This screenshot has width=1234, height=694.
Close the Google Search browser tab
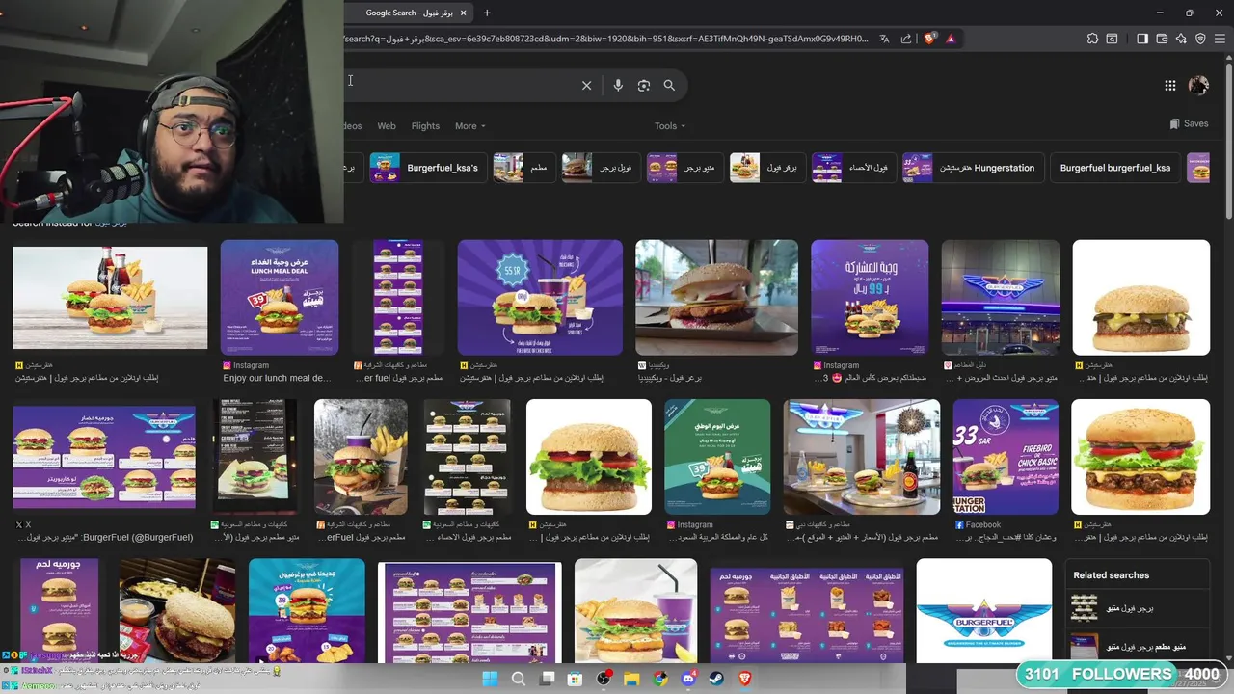(463, 13)
